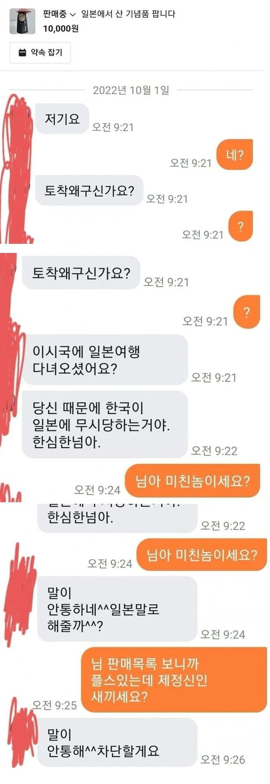This screenshot has width=270, height=784.
Task: Click the calendar icon in 약속 잡기
Action: [23, 53]
